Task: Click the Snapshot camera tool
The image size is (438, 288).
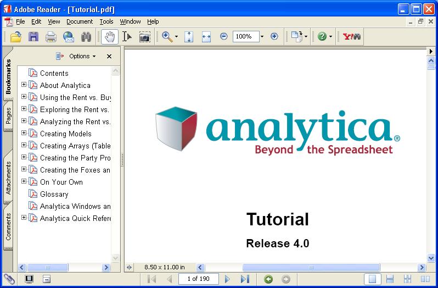Action: tap(144, 37)
